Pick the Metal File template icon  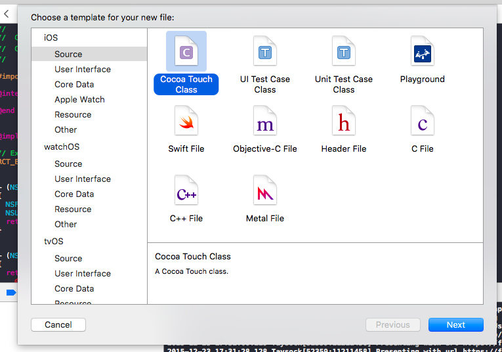tap(265, 191)
